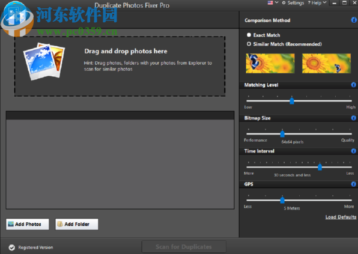
Task: Click the Scan for Duplicates button
Action: tap(184, 247)
